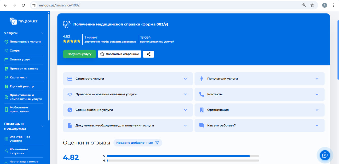The image size is (339, 164).
Task: Click the browser back arrow
Action: [x=6, y=5]
